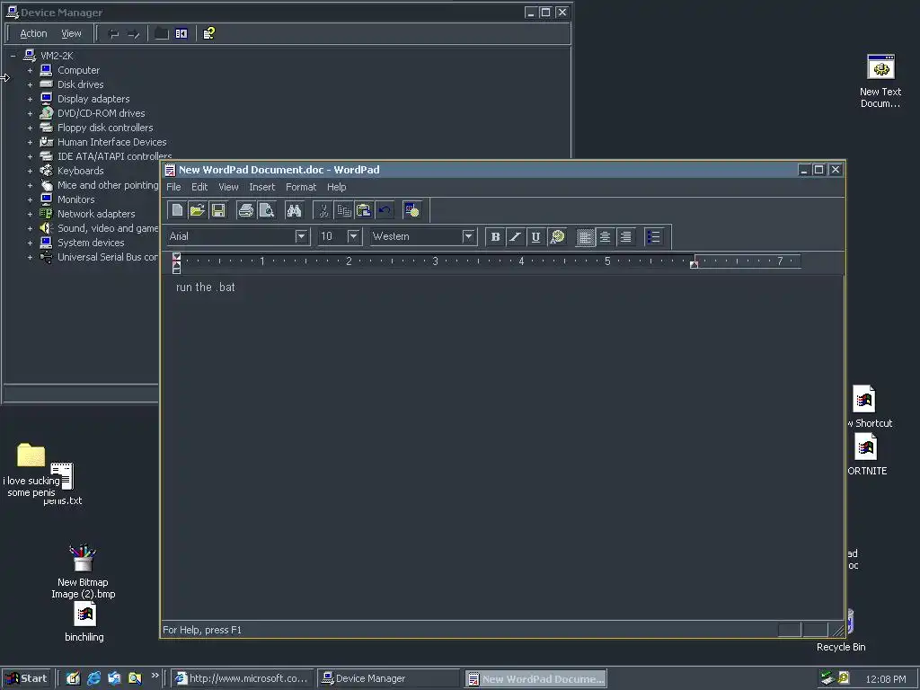920x690 pixels.
Task: Launch Internet Explorer from quick launch bar
Action: coord(93,678)
